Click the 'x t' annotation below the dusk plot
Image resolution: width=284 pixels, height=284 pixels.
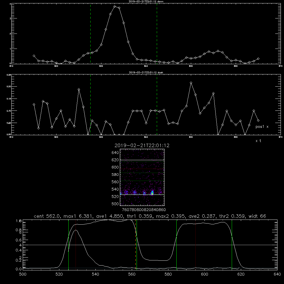point(258,141)
